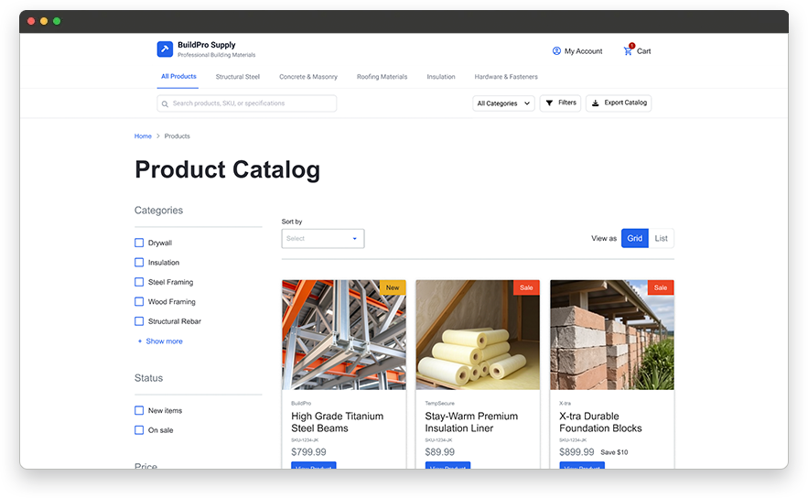Screen dimensions: 808x498
Task: Open Hardware & Fasteners tab
Action: click(506, 77)
